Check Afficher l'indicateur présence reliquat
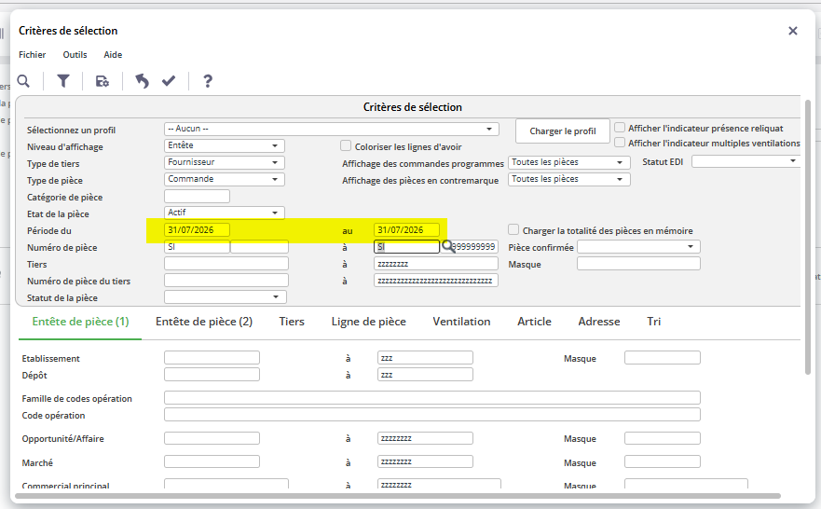The width and height of the screenshot is (821, 509). tap(620, 127)
